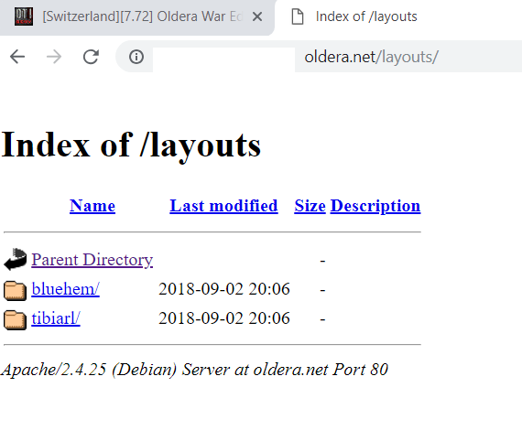Click the folder icon beside tibiarl/
This screenshot has width=522, height=441.
15,319
